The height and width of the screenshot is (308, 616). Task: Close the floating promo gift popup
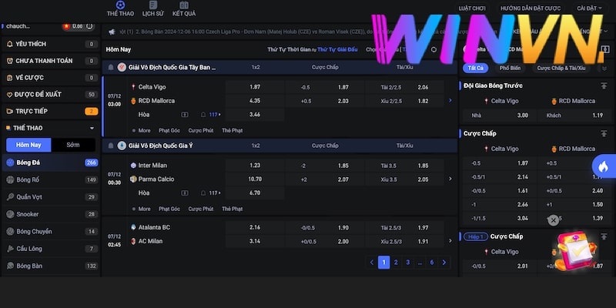coord(553,220)
